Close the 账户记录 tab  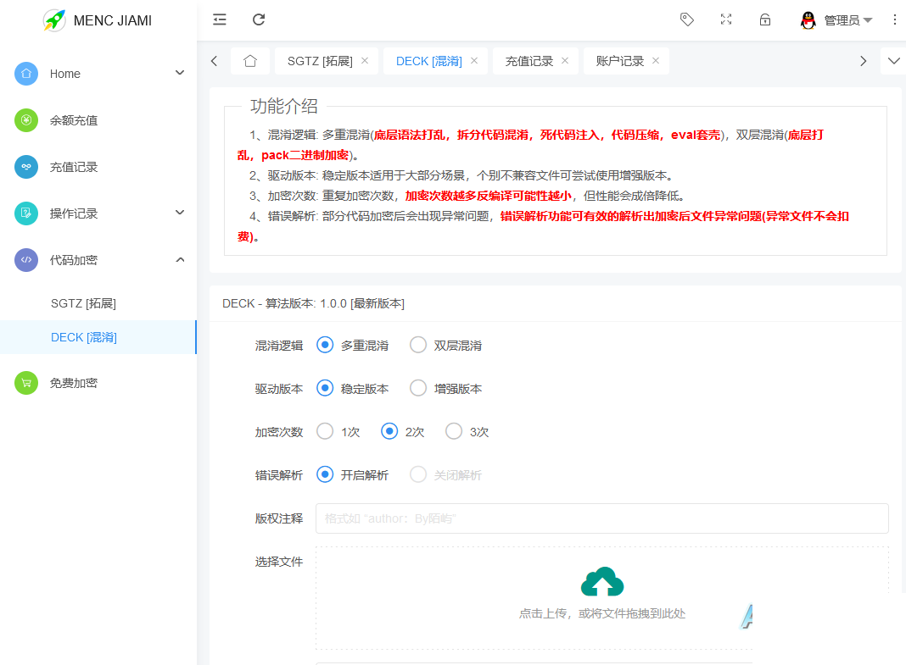pyautogui.click(x=656, y=61)
